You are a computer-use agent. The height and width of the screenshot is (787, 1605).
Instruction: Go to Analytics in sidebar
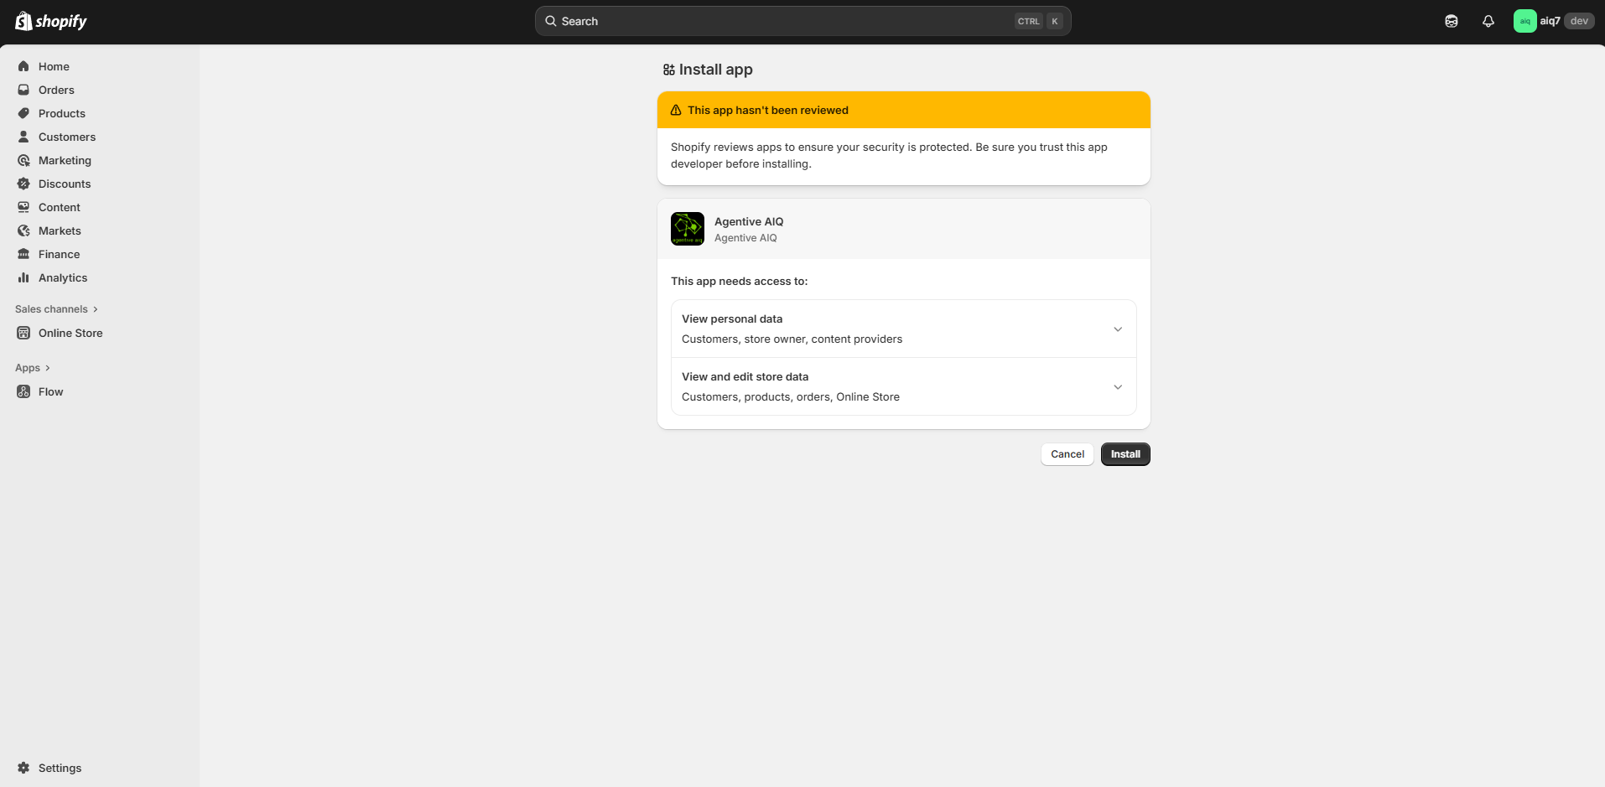(63, 277)
